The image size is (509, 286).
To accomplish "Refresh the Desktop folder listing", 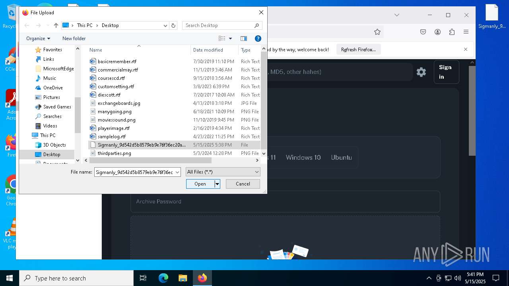I will 173,25.
